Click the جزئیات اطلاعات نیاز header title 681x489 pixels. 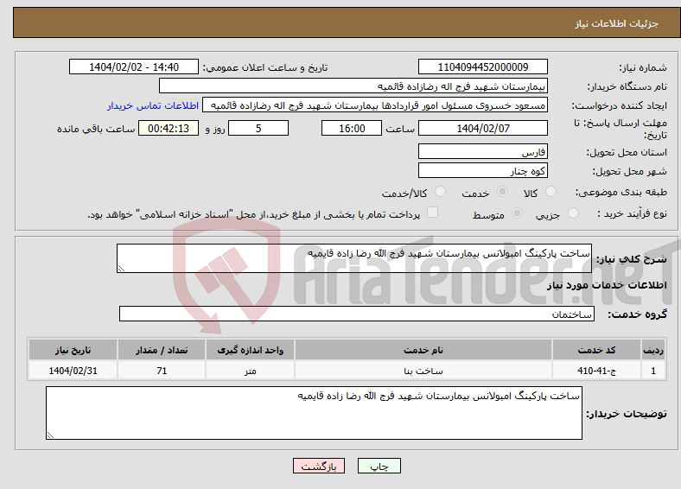(617, 23)
